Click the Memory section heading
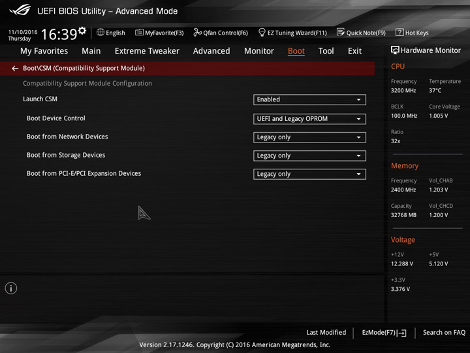470x353 pixels. click(x=405, y=165)
